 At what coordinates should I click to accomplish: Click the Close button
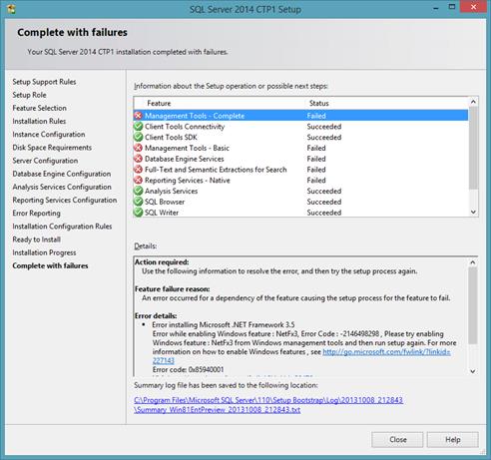[397, 440]
